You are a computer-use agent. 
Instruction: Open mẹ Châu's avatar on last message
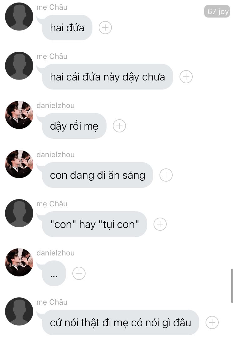pyautogui.click(x=19, y=312)
